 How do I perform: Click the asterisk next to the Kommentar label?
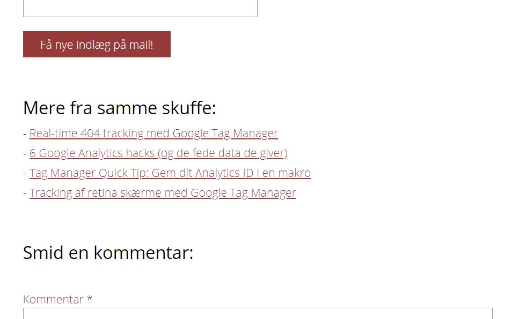click(90, 299)
